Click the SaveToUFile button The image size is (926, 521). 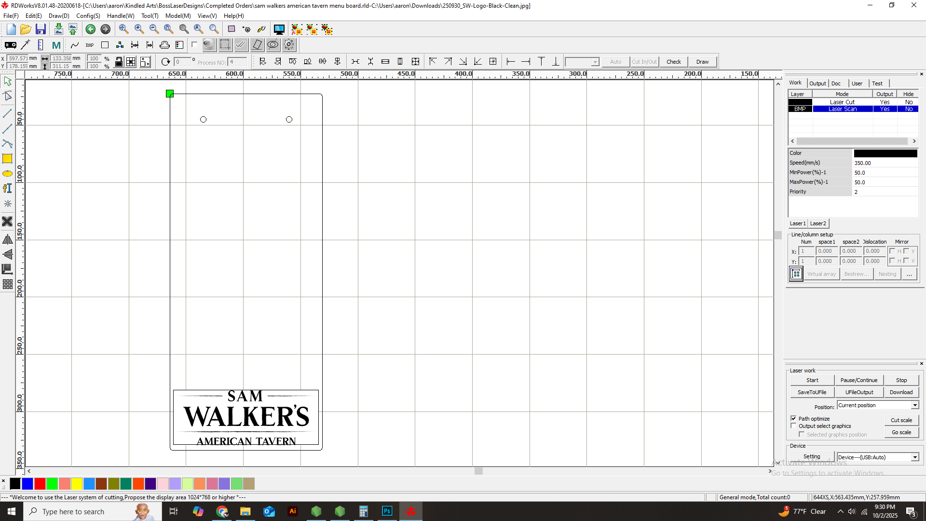click(x=812, y=392)
